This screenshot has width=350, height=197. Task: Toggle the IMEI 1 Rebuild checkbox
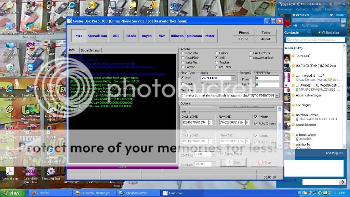pyautogui.click(x=256, y=117)
